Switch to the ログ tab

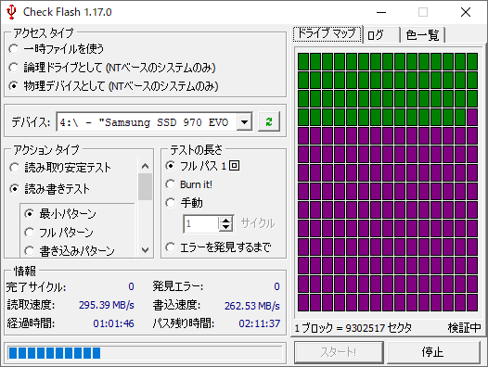381,35
